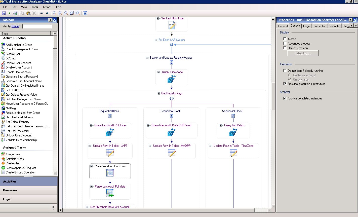
Task: Enable the Advanced process checkbox
Action: pyautogui.click(x=285, y=43)
